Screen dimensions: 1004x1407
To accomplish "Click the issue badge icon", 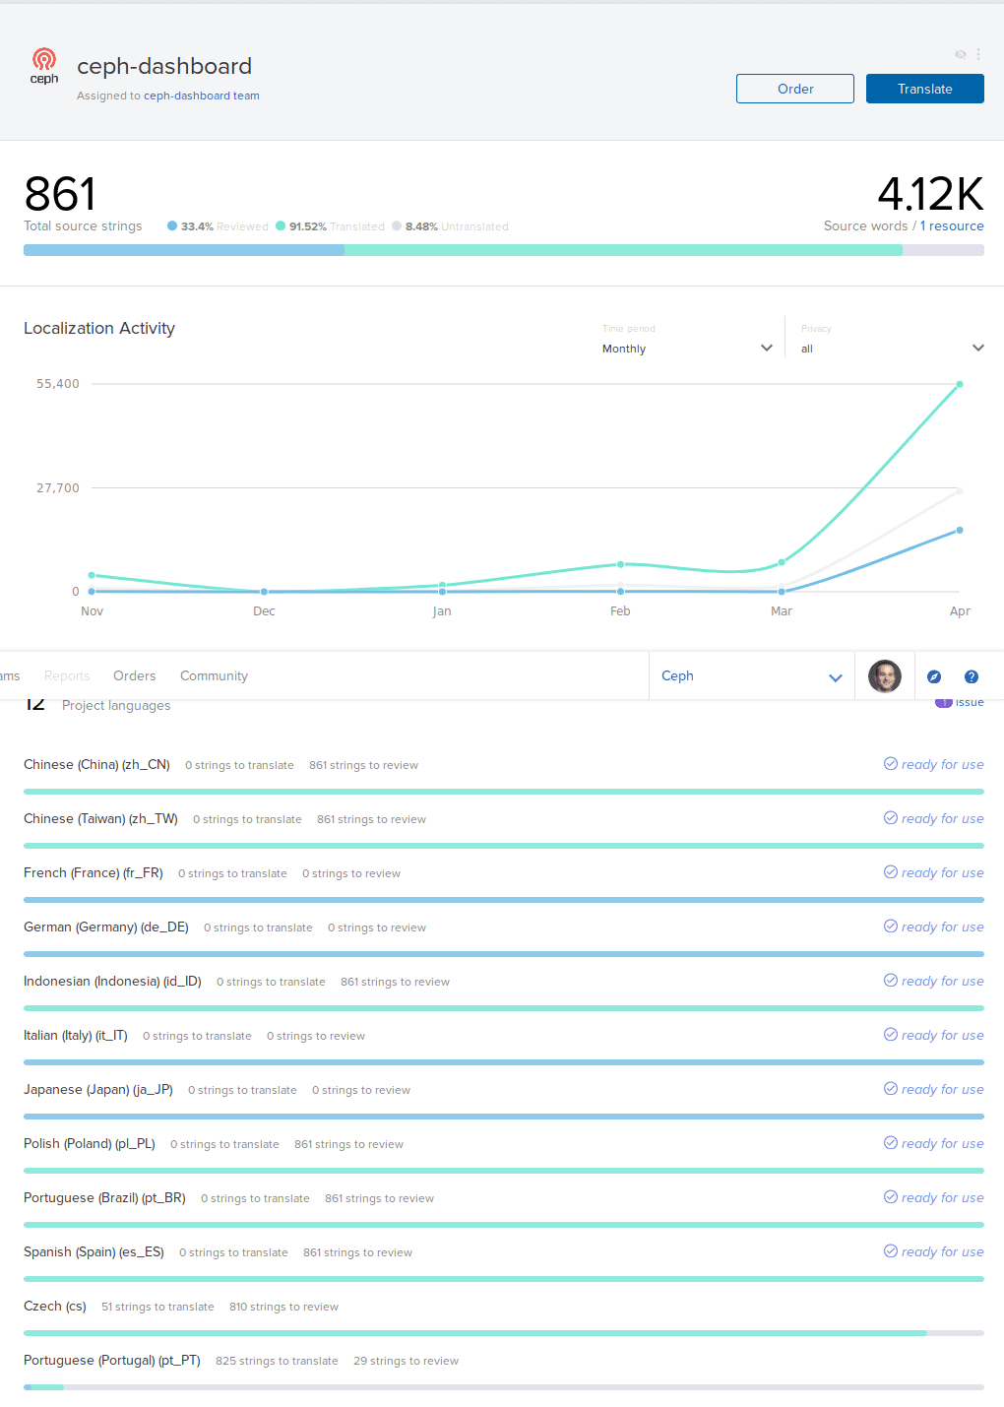I will point(943,702).
